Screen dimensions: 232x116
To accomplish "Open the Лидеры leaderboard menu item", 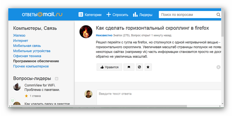I will tap(142, 15).
